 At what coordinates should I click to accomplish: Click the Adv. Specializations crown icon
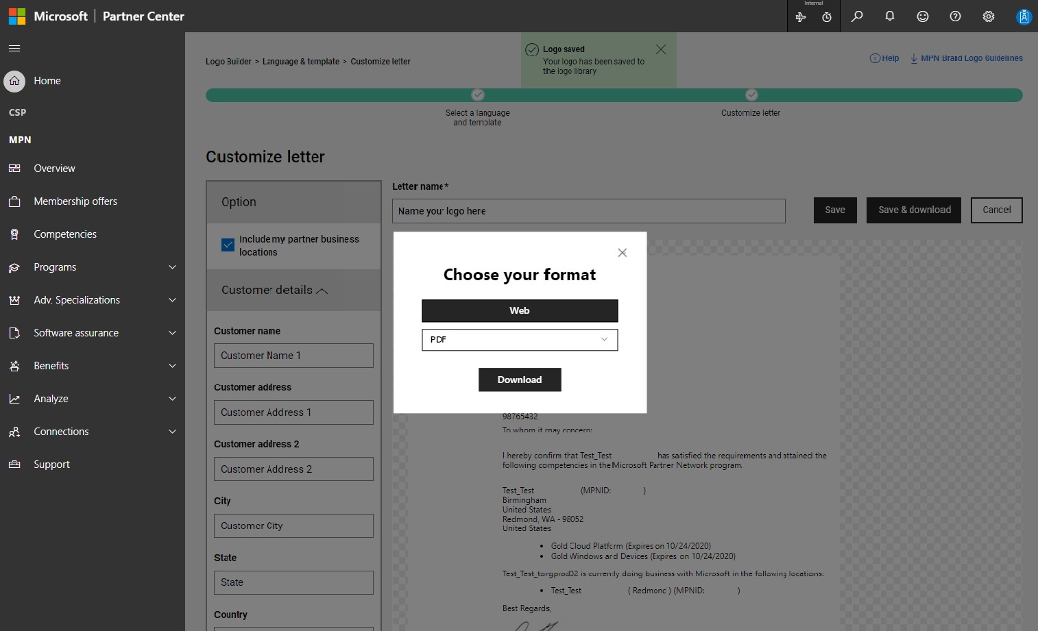pyautogui.click(x=14, y=300)
